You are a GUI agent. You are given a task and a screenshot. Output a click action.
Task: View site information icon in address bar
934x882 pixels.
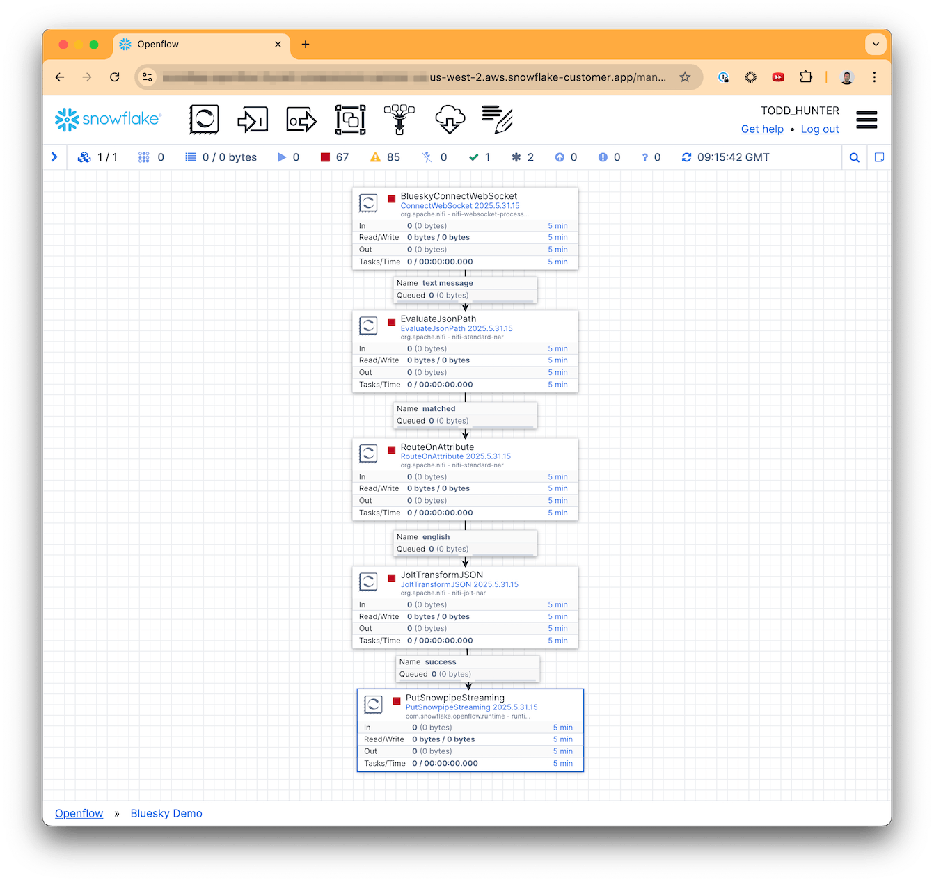click(148, 77)
